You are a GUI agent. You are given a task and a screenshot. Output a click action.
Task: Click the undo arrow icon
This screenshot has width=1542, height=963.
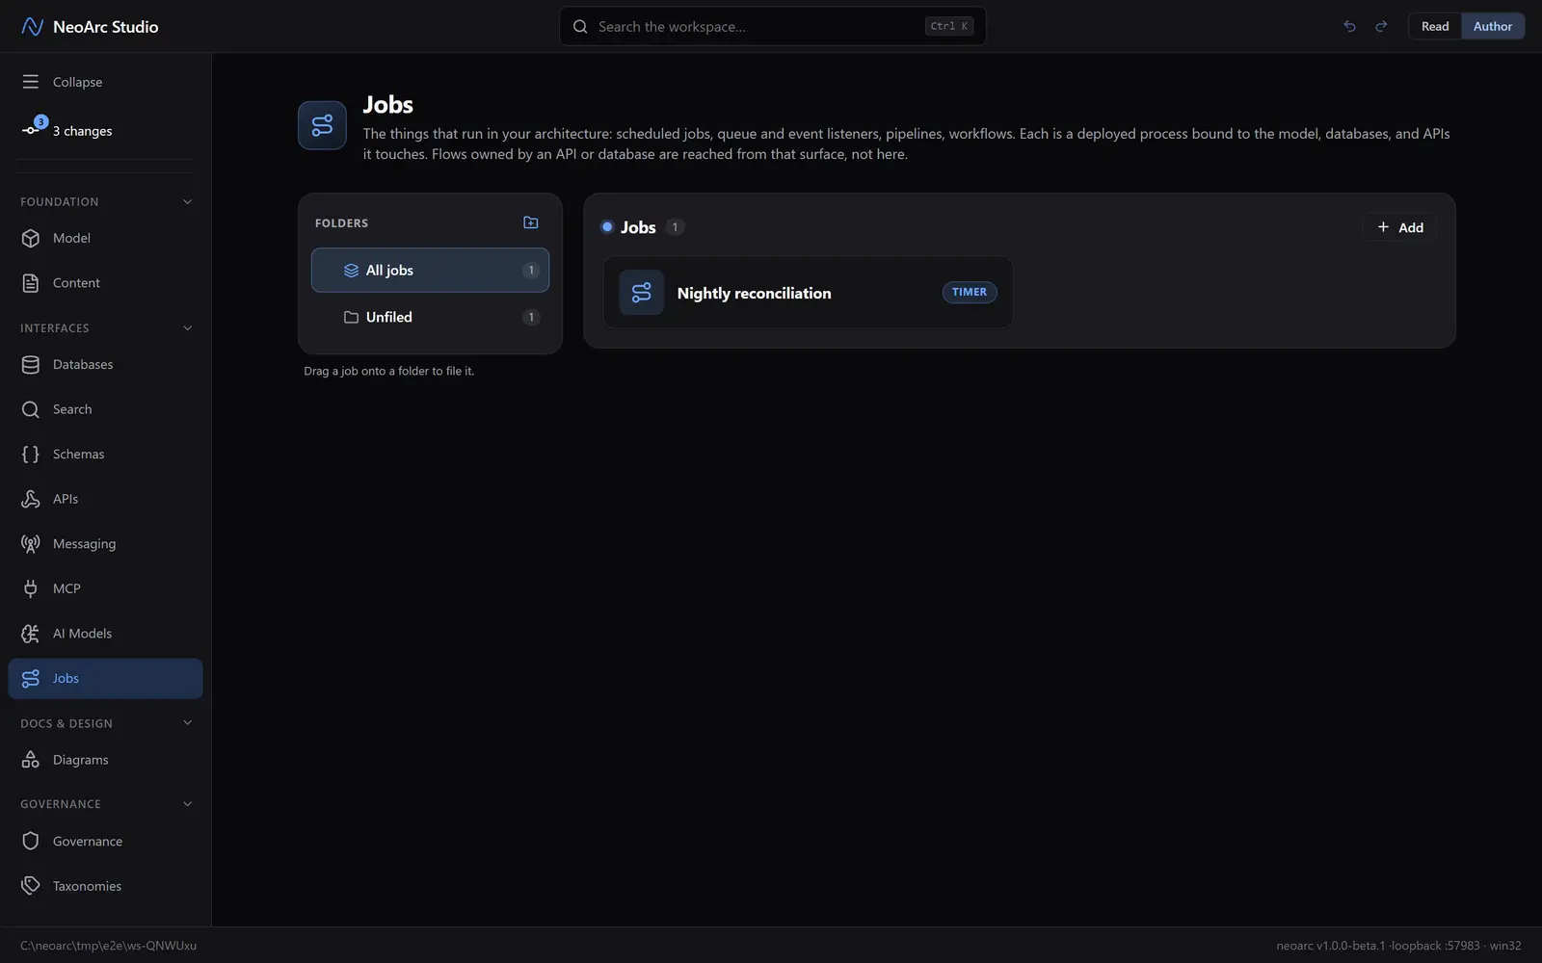click(1349, 26)
